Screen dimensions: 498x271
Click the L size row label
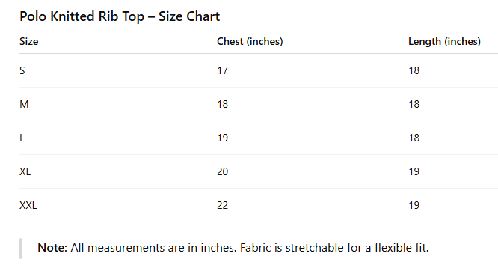click(22, 138)
